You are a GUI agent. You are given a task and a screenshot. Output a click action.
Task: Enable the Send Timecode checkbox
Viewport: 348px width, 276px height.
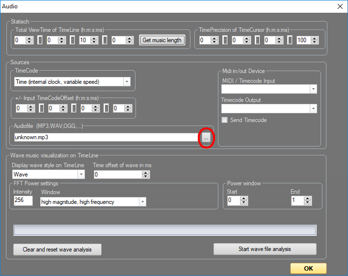[x=225, y=120]
